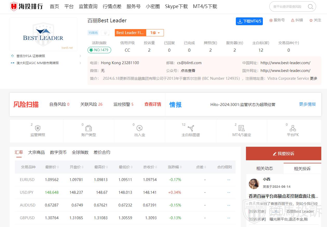
Task: Click the platform search input field
Action: [x=288, y=7]
